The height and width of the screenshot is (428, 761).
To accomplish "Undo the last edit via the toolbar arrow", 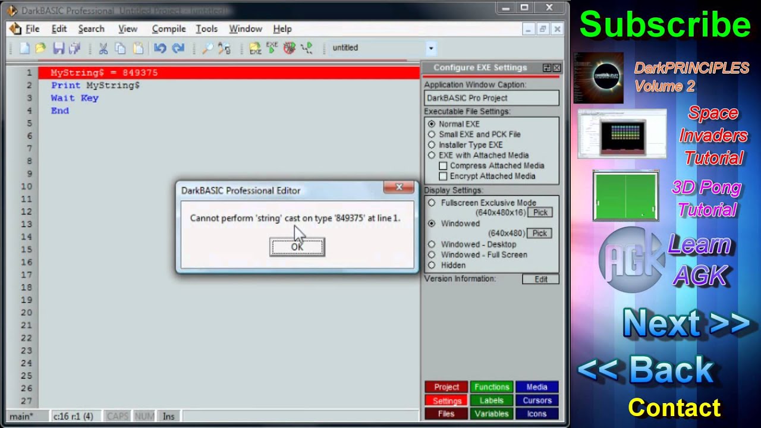I will (x=159, y=48).
